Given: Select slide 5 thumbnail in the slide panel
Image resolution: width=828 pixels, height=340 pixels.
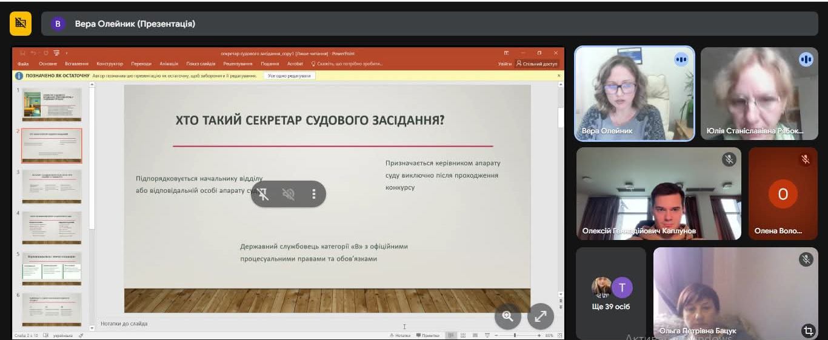Looking at the screenshot, I should click(52, 268).
